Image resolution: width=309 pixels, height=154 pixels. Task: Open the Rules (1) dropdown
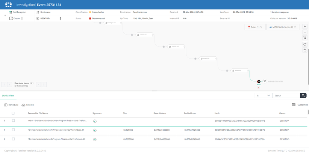254,27
